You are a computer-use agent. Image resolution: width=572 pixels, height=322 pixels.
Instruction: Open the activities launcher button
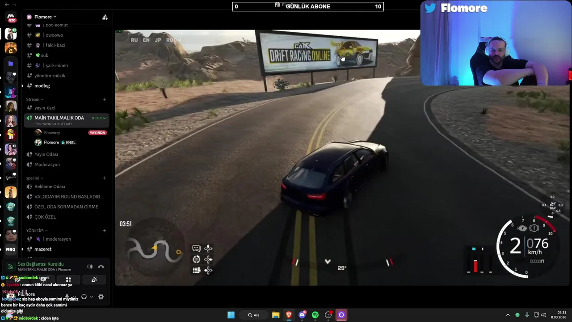point(68,280)
